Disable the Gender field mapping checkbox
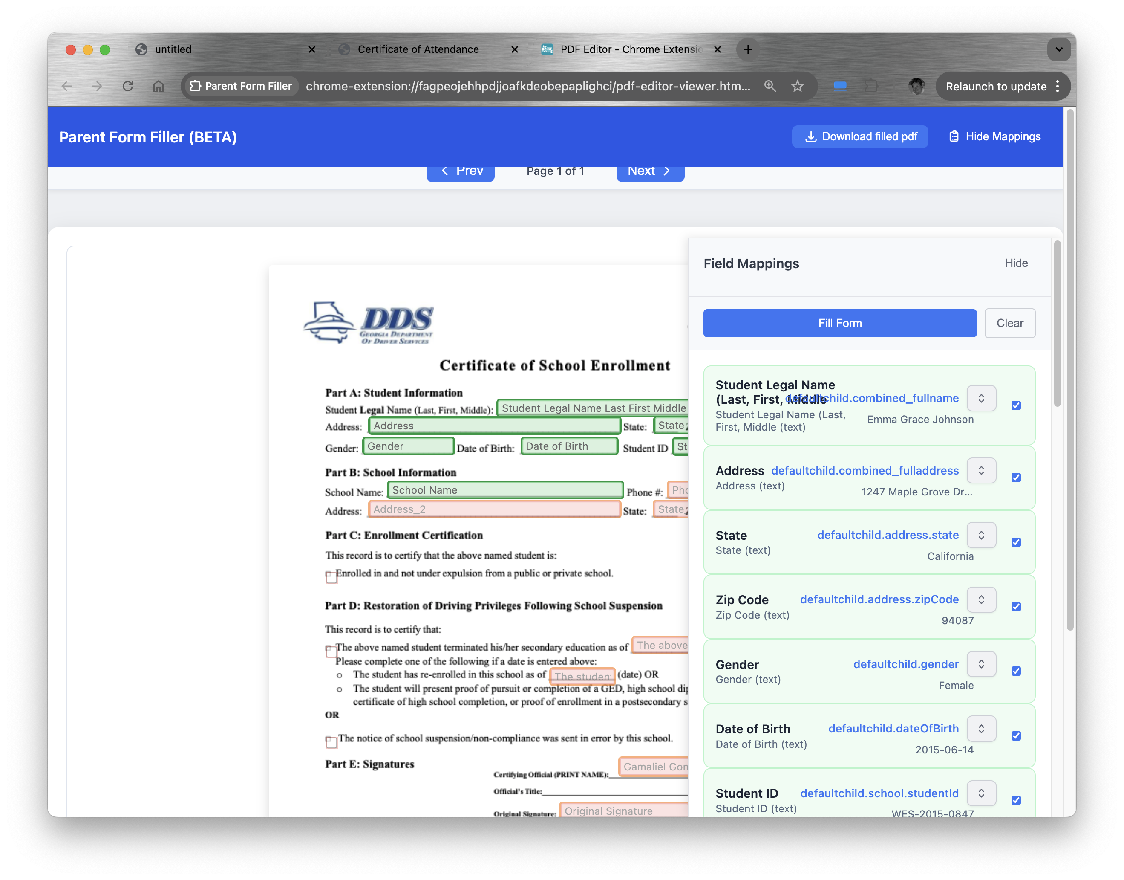The image size is (1124, 880). point(1017,672)
